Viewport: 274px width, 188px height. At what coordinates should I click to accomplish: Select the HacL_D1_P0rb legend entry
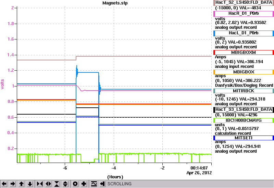click(x=244, y=33)
